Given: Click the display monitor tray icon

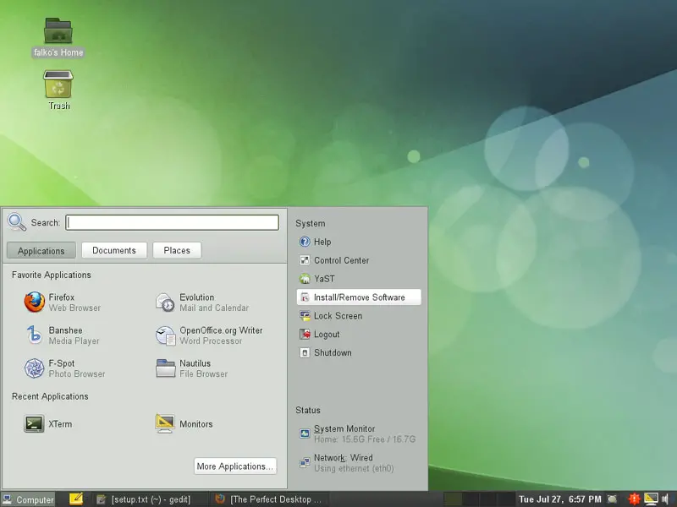Looking at the screenshot, I should tap(651, 499).
